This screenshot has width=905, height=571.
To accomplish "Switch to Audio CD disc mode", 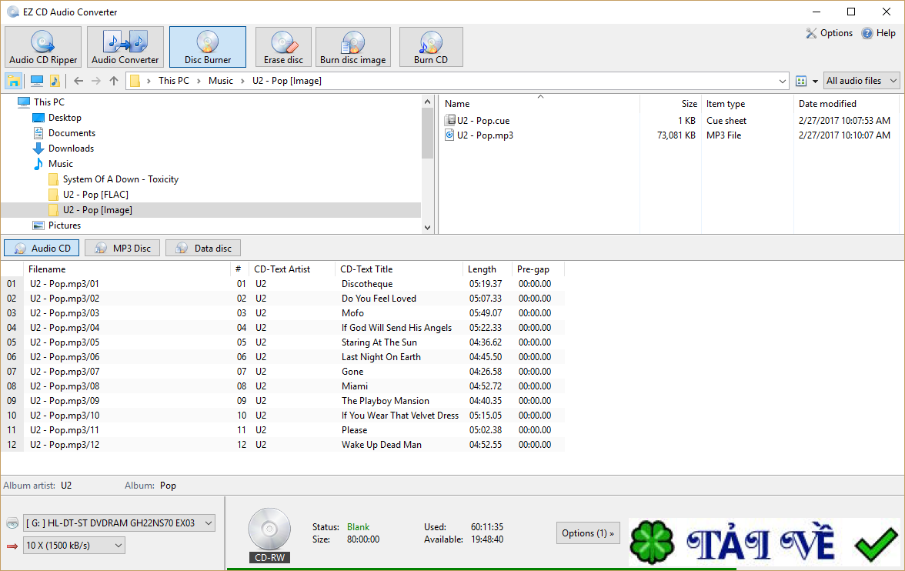I will point(41,248).
